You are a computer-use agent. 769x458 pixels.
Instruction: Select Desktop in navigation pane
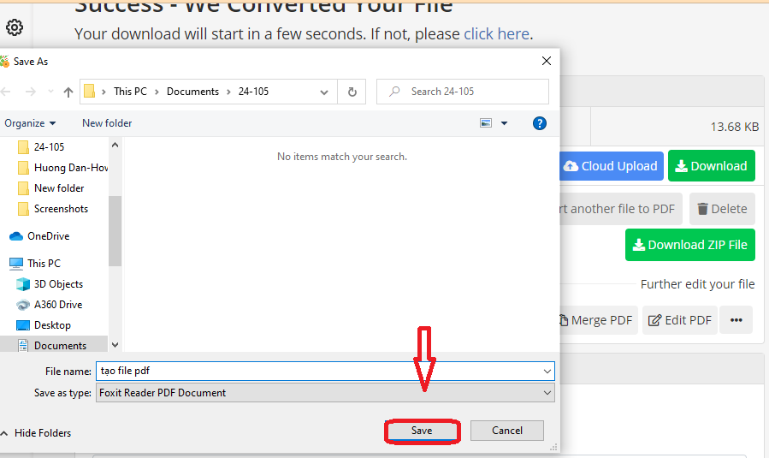pyautogui.click(x=43, y=325)
